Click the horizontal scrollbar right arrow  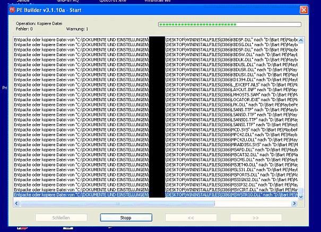294,203
